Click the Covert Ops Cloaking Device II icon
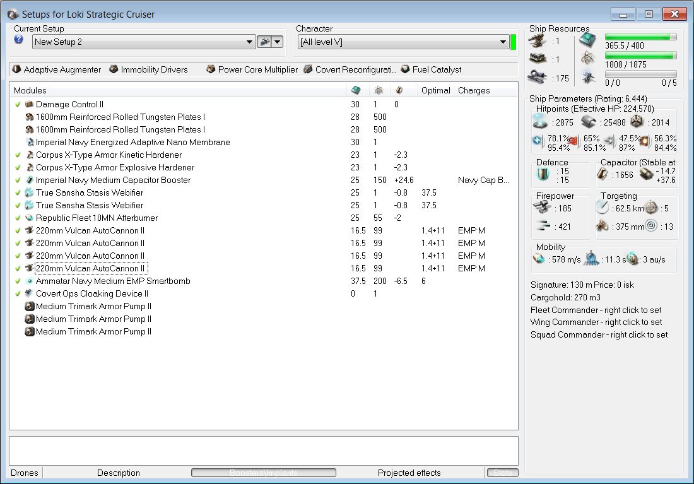Screen dimensions: 694x484 tap(29, 293)
